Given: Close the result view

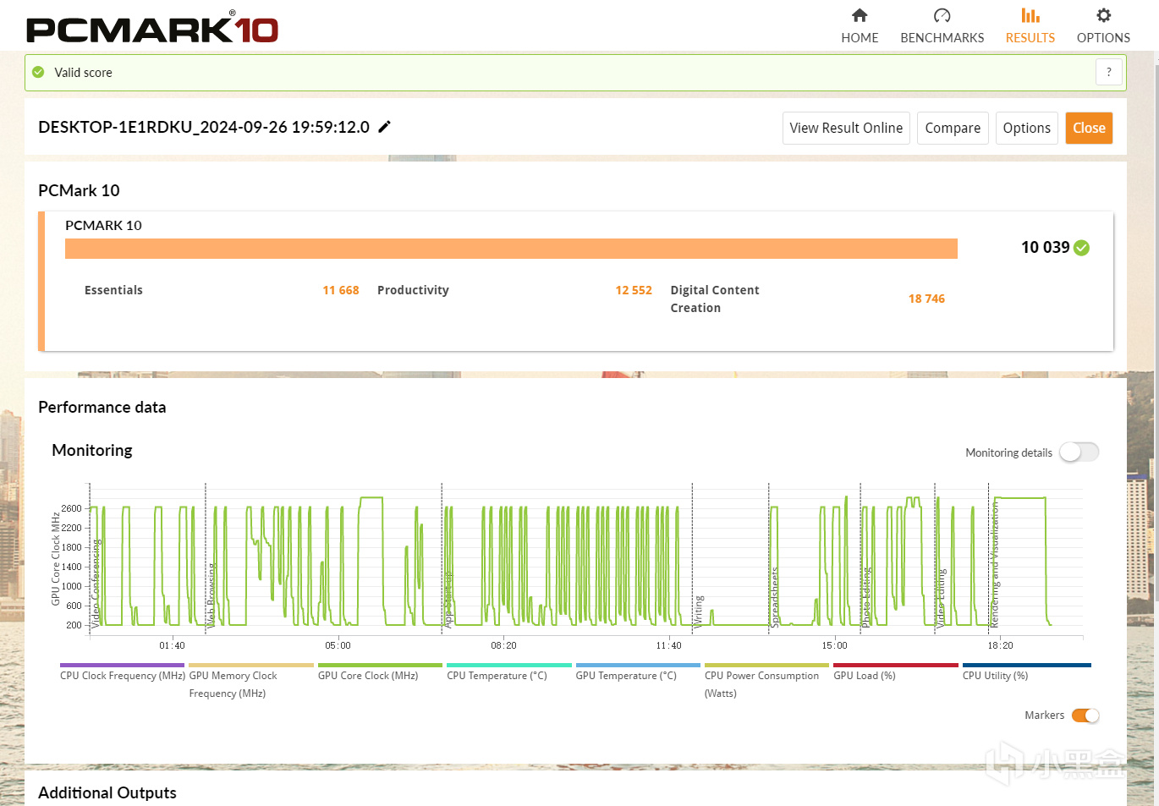Looking at the screenshot, I should (1089, 128).
